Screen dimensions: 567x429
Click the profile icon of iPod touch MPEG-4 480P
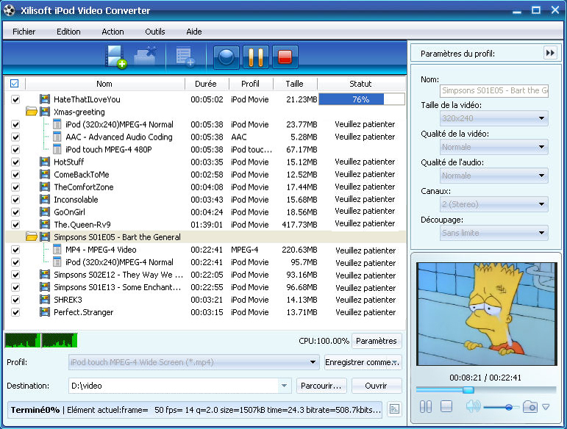[x=57, y=149]
